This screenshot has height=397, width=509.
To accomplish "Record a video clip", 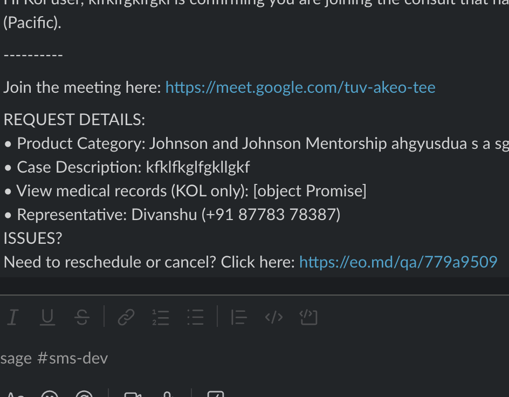I will point(133,394).
